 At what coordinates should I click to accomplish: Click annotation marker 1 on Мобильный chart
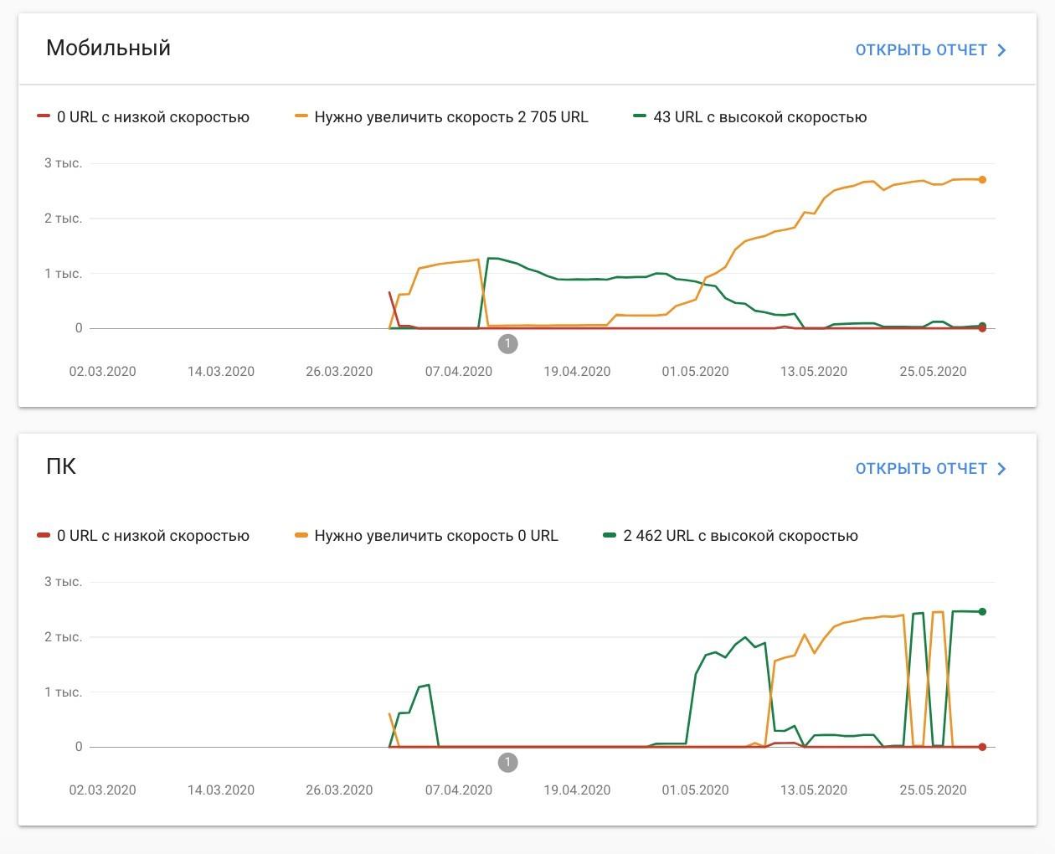[507, 343]
